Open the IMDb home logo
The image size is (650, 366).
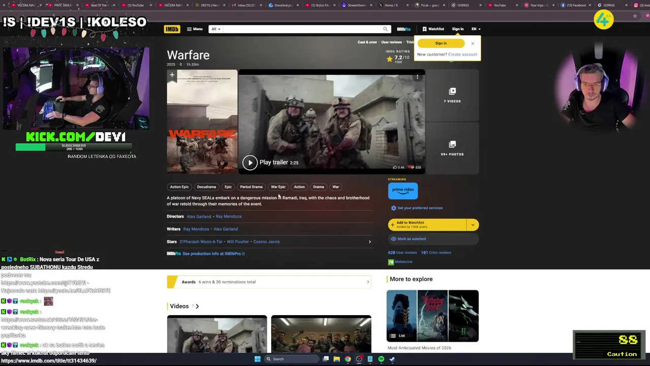(172, 29)
